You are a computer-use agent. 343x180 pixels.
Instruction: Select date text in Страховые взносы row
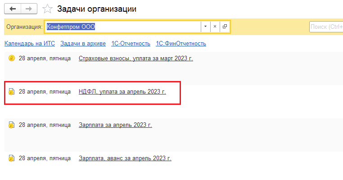point(45,58)
